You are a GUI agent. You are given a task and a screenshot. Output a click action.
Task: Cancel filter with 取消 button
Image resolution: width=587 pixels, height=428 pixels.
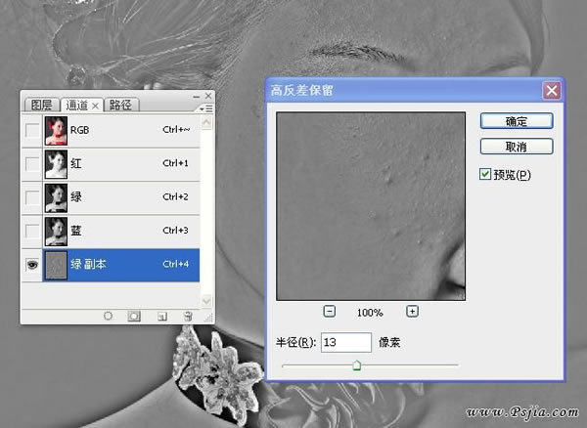pyautogui.click(x=517, y=147)
